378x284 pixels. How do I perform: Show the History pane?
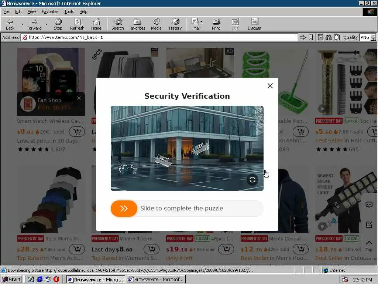click(x=175, y=24)
